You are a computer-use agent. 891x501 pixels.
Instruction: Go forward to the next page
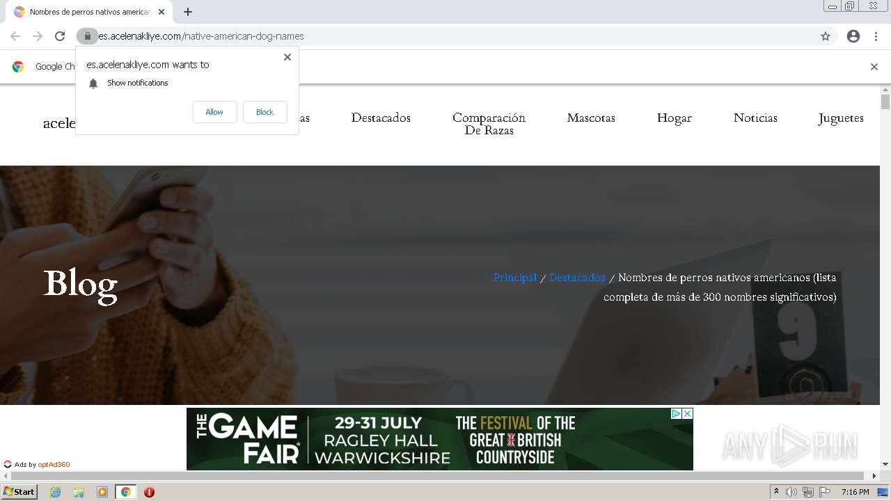tap(38, 36)
